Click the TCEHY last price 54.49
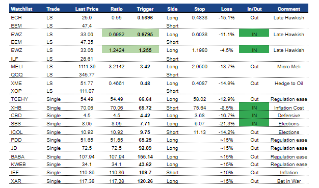 [87, 99]
